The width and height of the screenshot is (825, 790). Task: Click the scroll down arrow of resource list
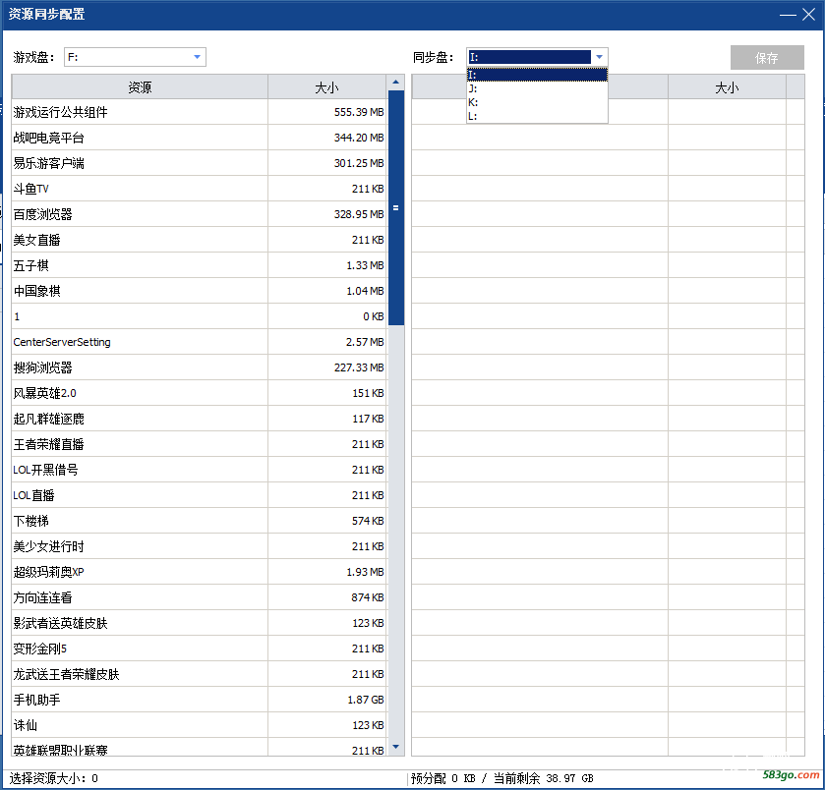click(x=395, y=747)
